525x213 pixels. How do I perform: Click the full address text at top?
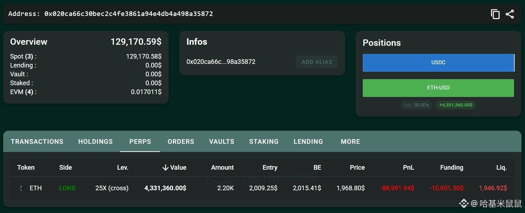coord(128,14)
